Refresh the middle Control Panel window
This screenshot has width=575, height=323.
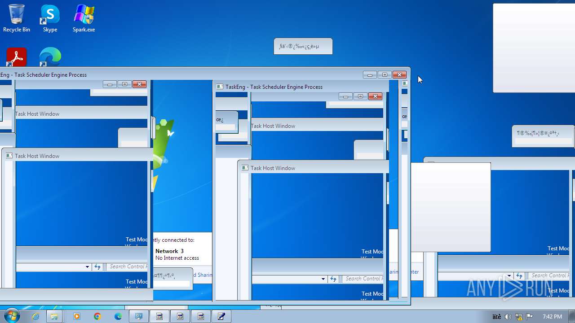(x=333, y=279)
